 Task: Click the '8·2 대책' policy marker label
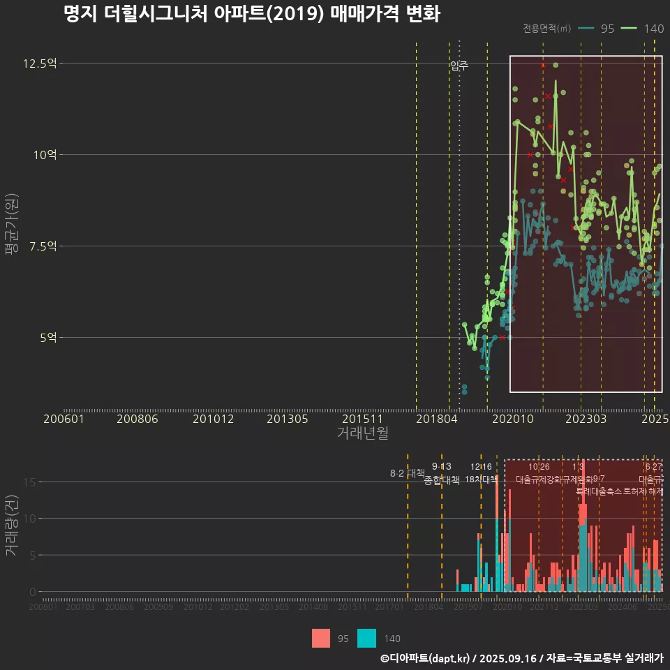[x=407, y=473]
